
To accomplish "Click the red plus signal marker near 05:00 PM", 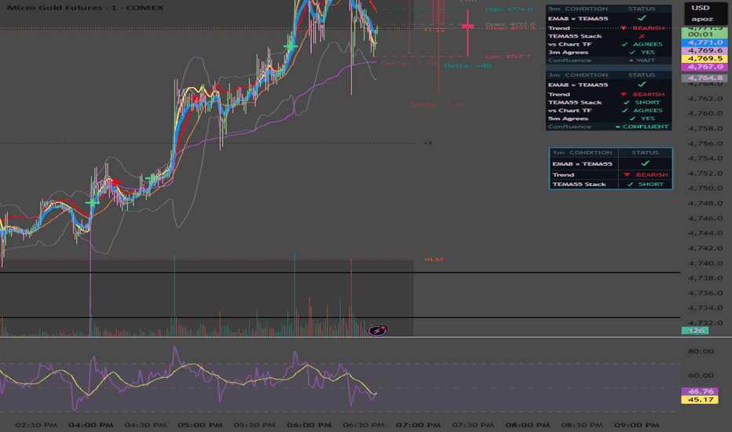I will (x=196, y=98).
